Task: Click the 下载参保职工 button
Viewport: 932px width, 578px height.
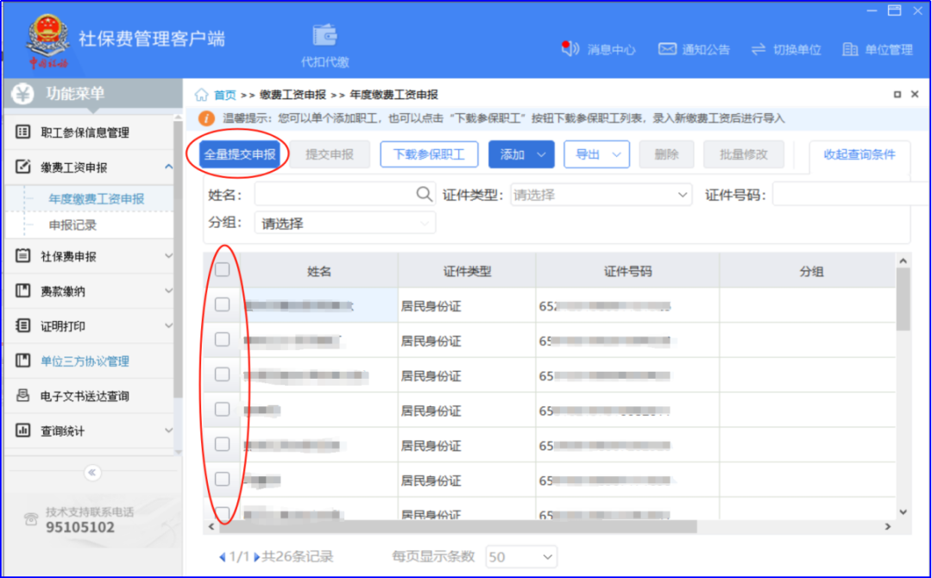Action: click(x=429, y=154)
